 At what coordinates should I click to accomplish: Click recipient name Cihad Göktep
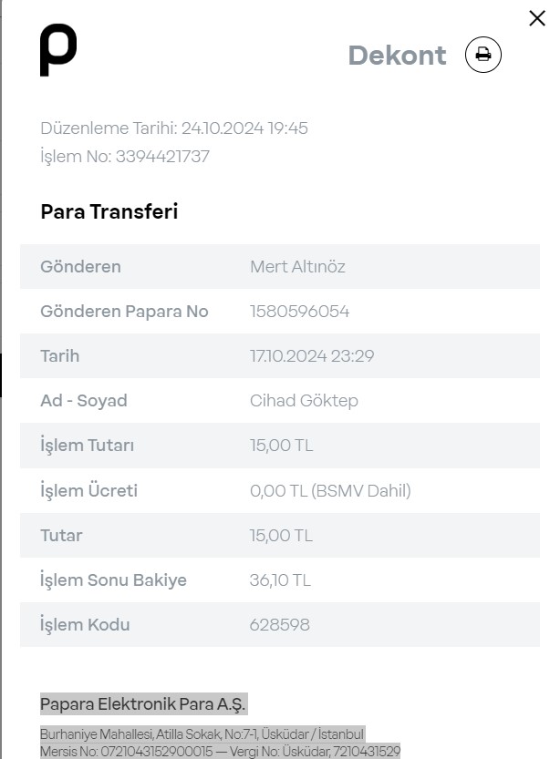coord(304,401)
